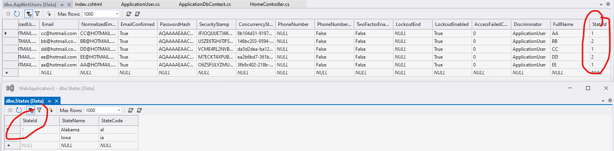Click the StateId column header in dbo.States

point(40,121)
